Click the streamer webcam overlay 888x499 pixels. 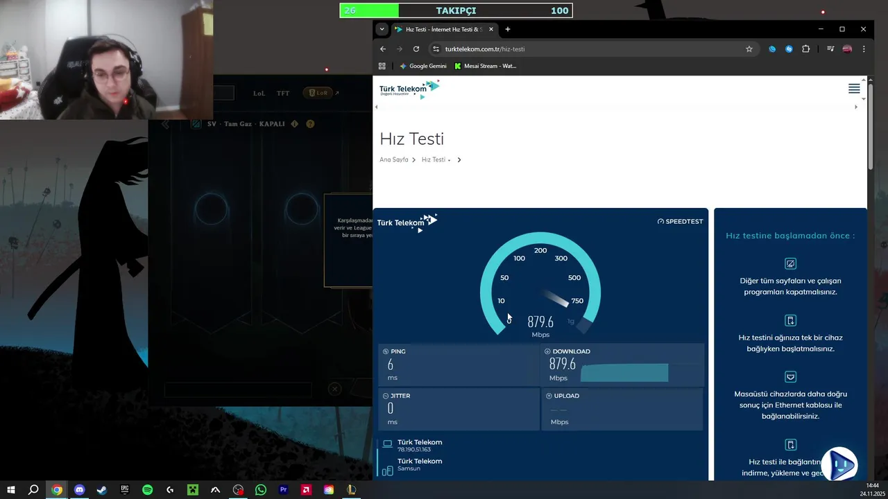106,60
